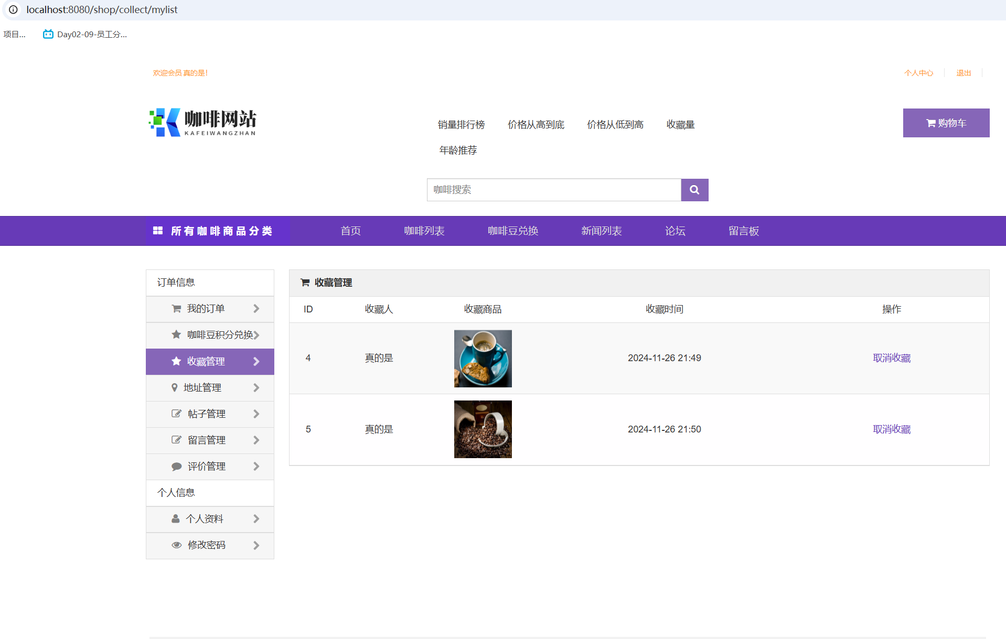Screen dimensions: 1006x639
Task: Click the grid icon beside 所有咖啡商品分类
Action: click(x=158, y=231)
